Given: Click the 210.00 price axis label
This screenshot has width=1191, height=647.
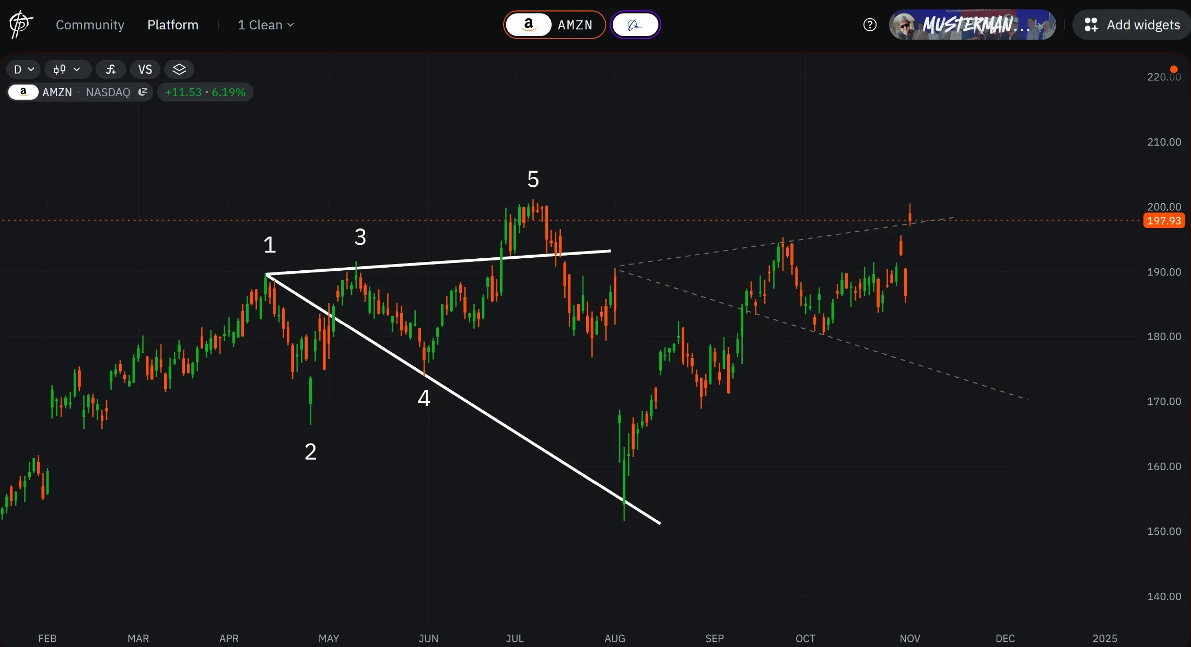Looking at the screenshot, I should point(1164,142).
